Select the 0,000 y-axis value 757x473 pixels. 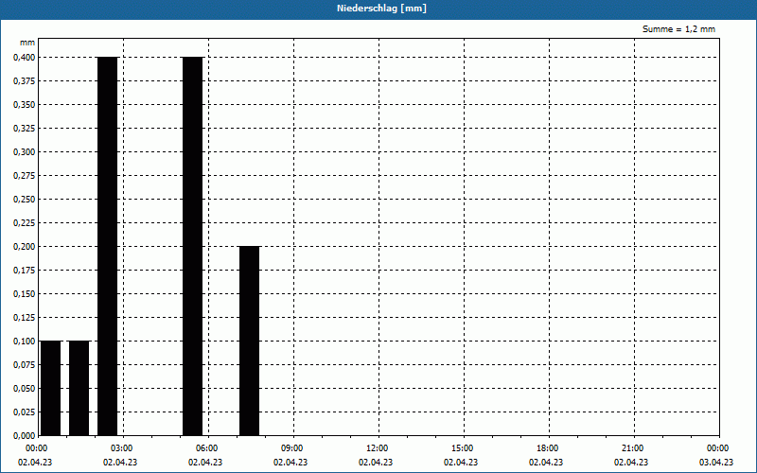(25, 436)
